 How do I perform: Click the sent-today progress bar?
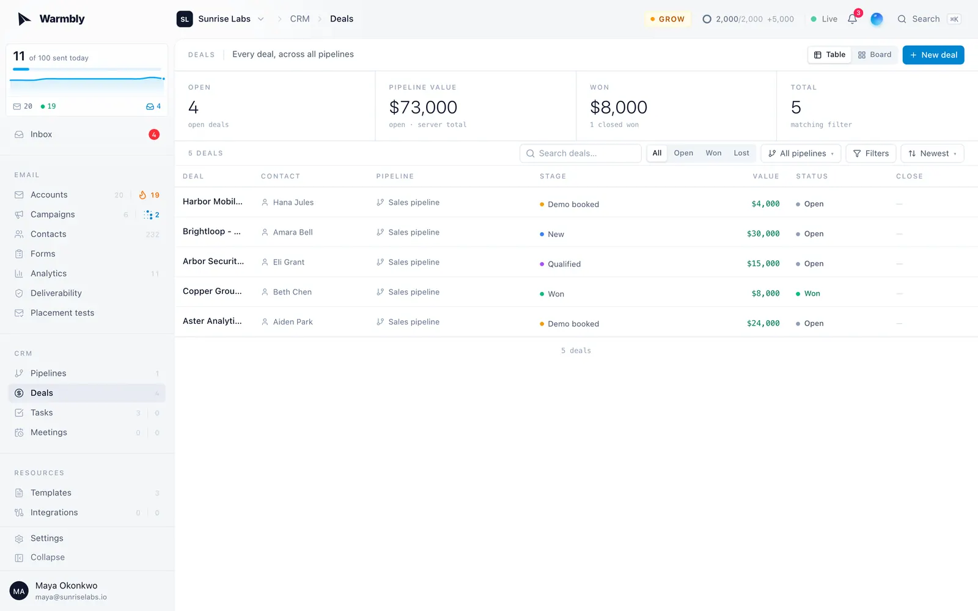click(x=87, y=69)
